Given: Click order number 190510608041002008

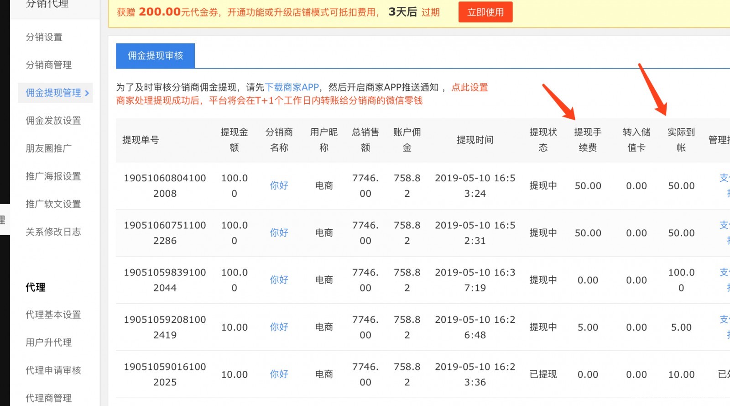Looking at the screenshot, I should 165,185.
